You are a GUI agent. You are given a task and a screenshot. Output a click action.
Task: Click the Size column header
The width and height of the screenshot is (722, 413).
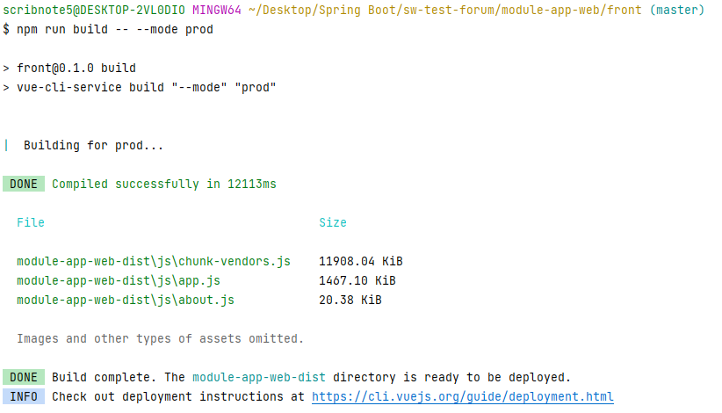[x=332, y=223]
